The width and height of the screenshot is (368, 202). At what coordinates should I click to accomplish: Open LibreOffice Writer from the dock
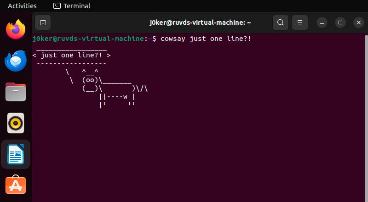tap(16, 154)
